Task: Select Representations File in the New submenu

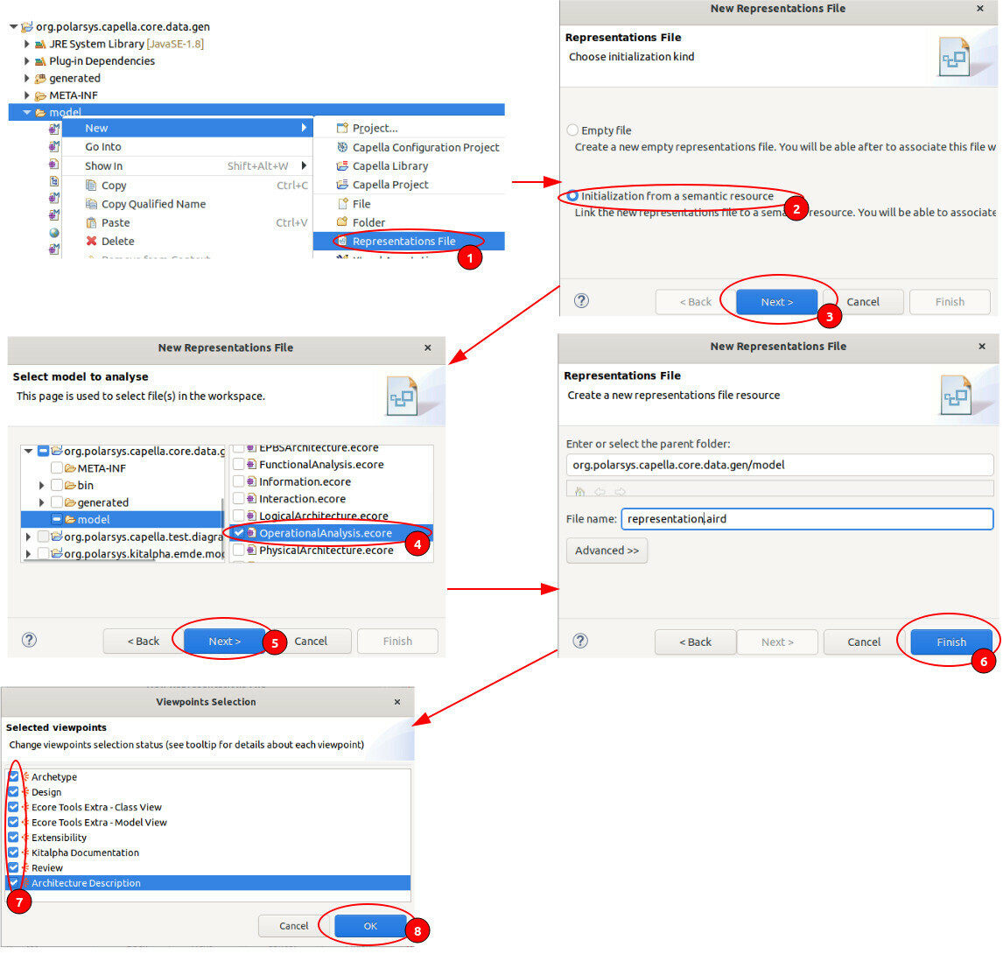Action: [x=409, y=242]
